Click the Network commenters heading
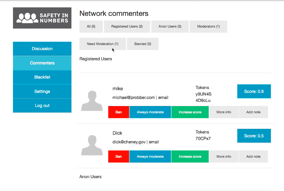Image resolution: width=284 pixels, height=191 pixels. [114, 14]
